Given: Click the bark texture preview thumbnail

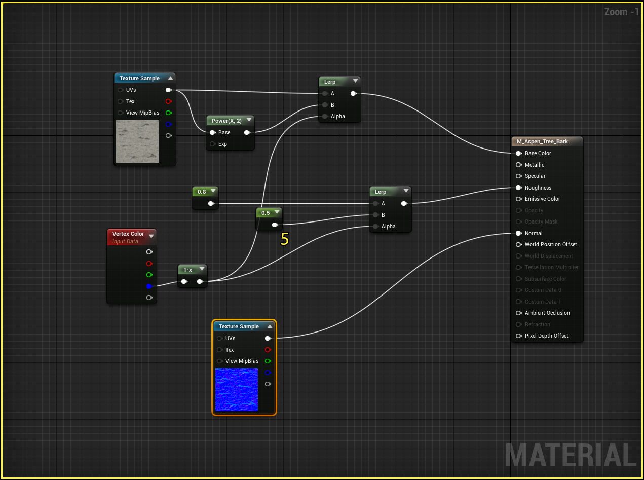Looking at the screenshot, I should click(x=137, y=141).
